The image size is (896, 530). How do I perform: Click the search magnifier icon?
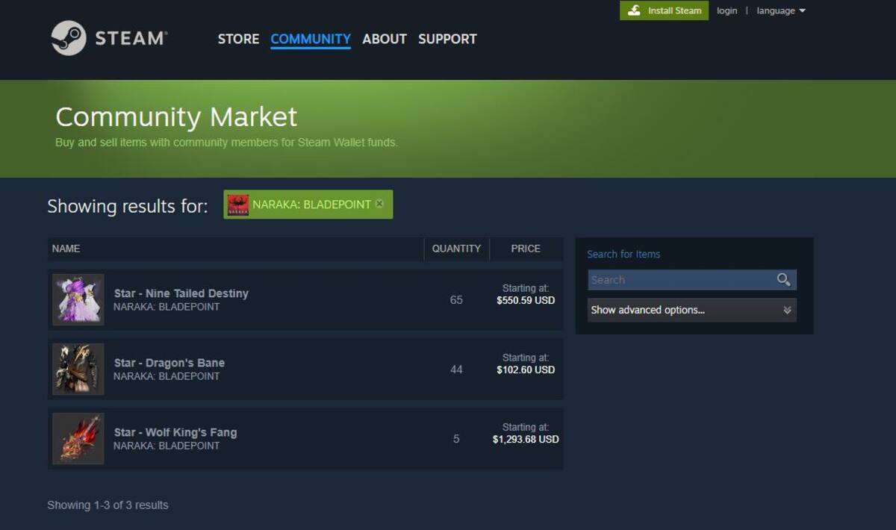pyautogui.click(x=783, y=280)
